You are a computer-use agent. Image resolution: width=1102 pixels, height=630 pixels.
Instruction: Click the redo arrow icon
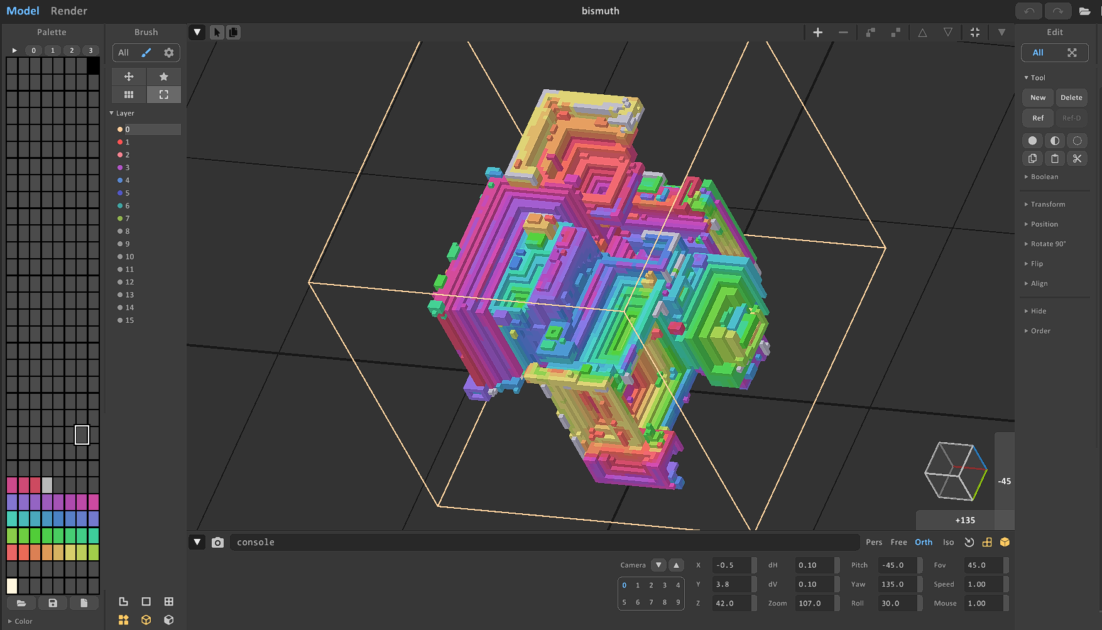tap(1058, 11)
